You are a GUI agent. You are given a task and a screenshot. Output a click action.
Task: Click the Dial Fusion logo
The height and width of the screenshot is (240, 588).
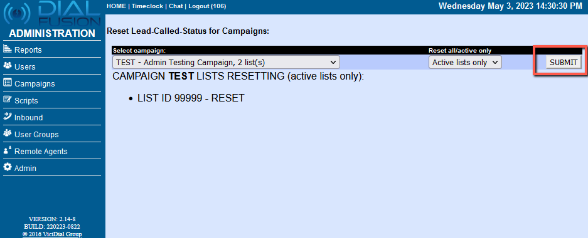[x=52, y=14]
